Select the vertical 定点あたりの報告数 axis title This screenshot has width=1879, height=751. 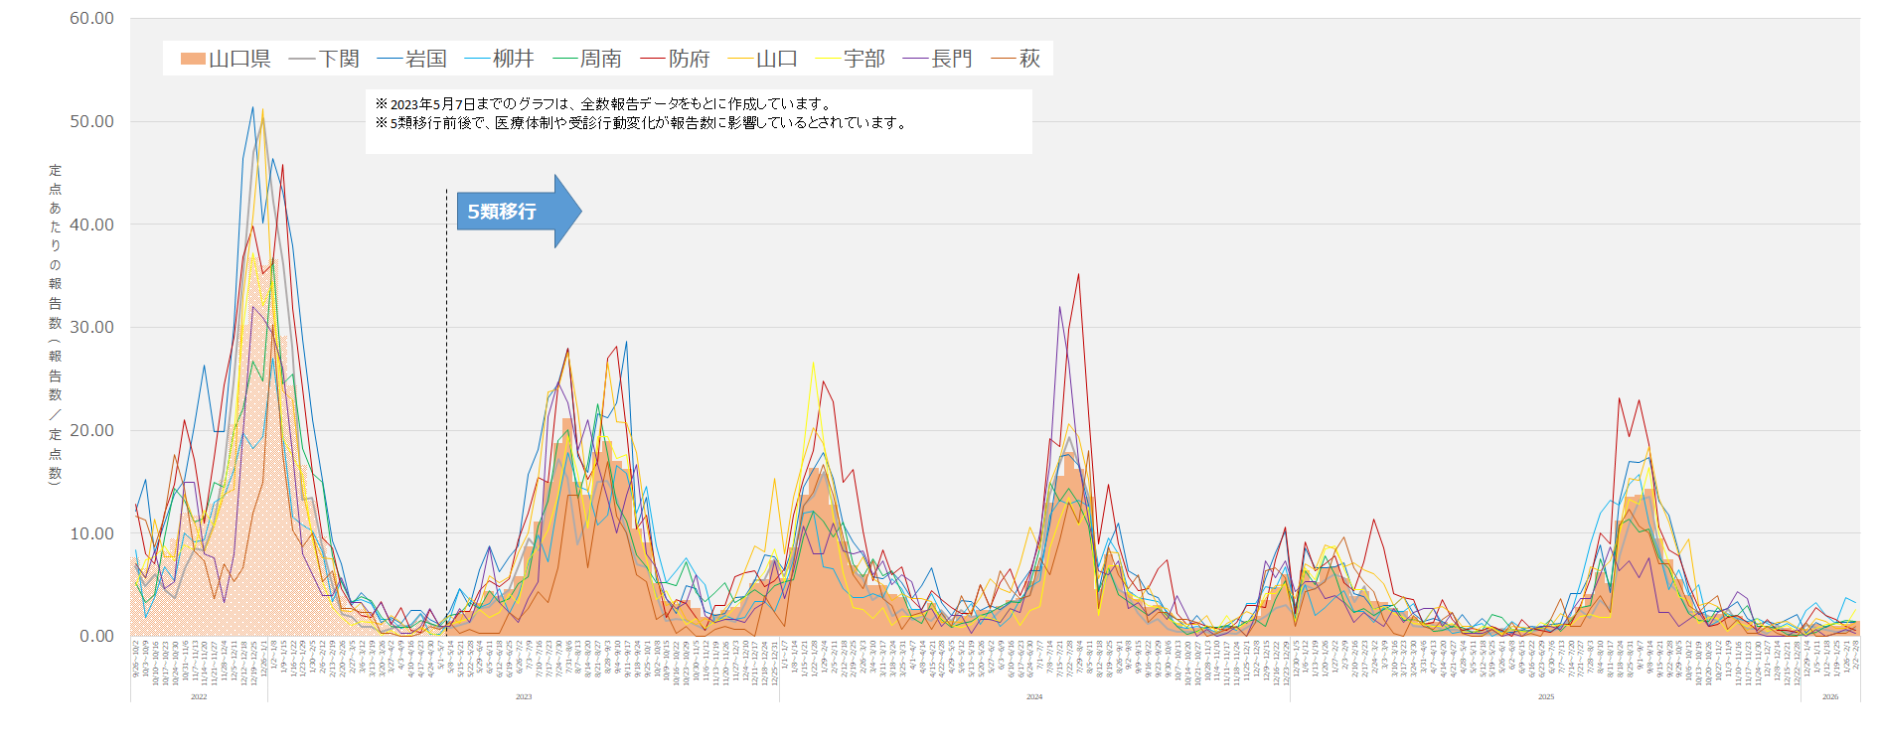55,323
